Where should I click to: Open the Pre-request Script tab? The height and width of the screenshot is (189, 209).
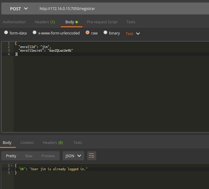point(102,22)
